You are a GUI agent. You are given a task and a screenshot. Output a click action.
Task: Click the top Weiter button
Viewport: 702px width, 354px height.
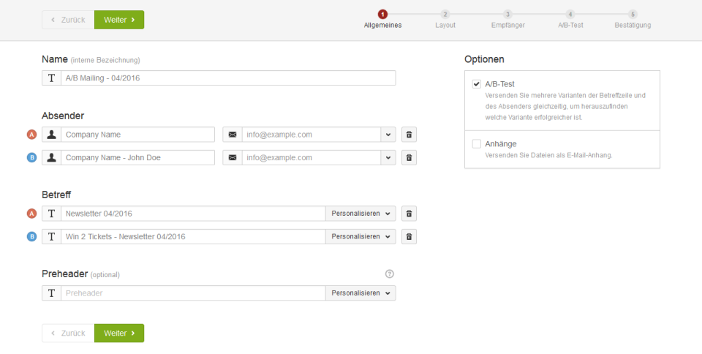click(119, 20)
